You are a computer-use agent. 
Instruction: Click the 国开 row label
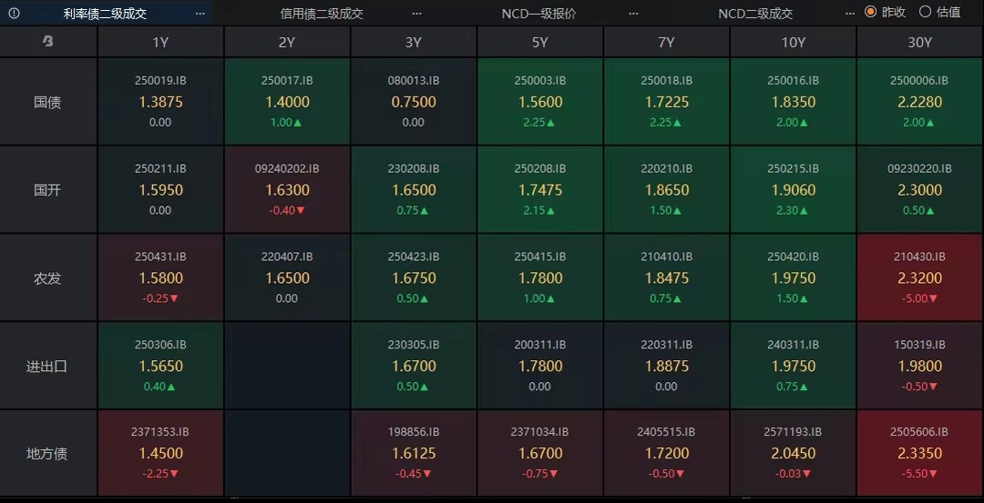(47, 190)
